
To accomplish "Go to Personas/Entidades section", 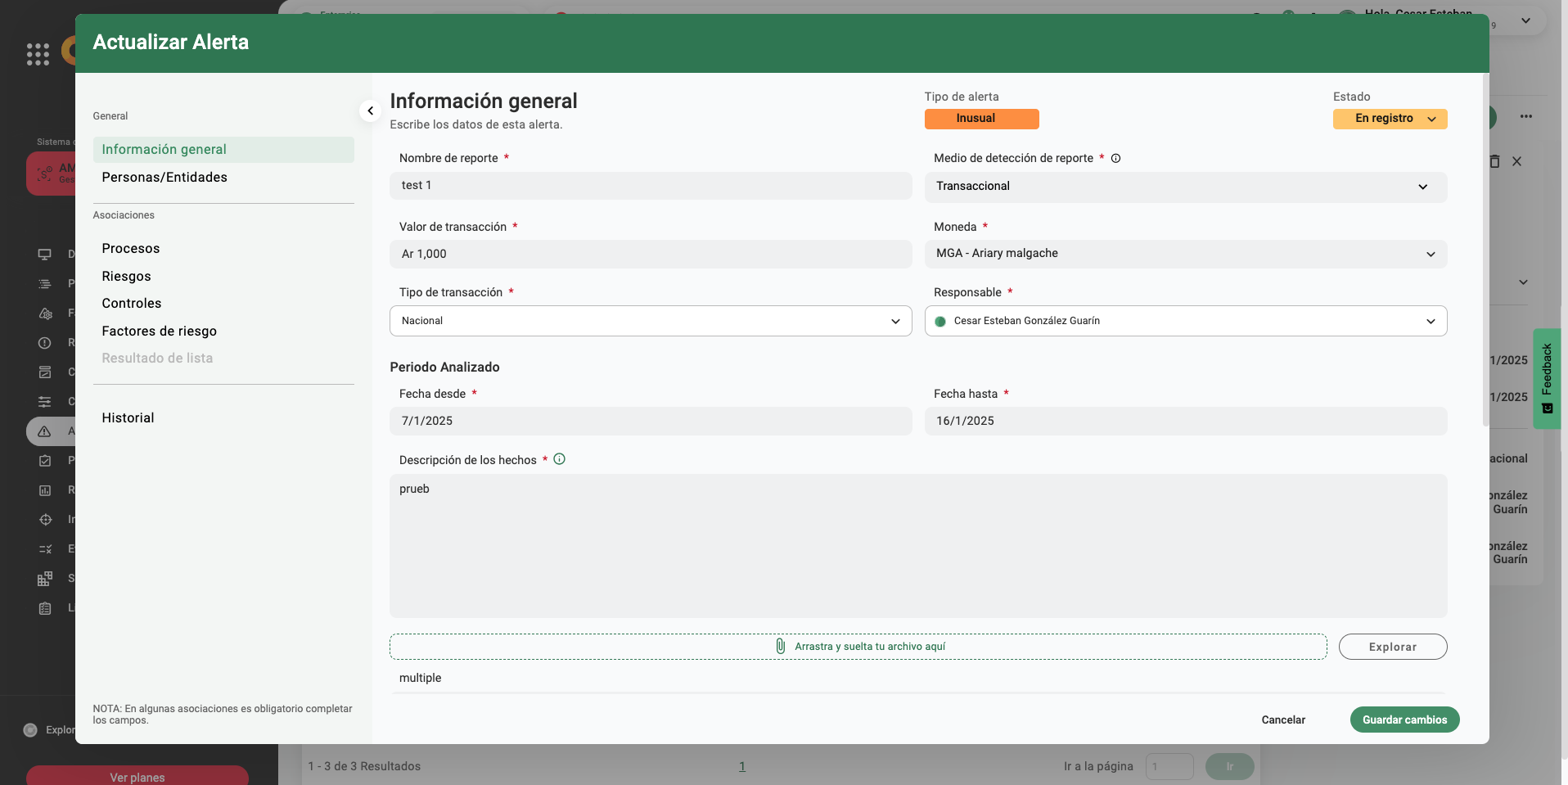I will [x=164, y=178].
